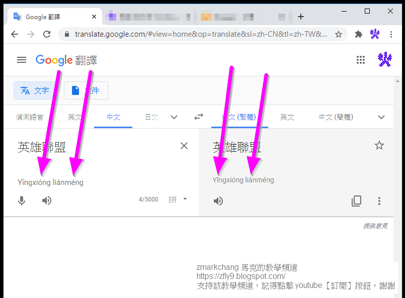The image size is (405, 298).
Task: Bookmark this page with the star icon
Action: pos(339,34)
